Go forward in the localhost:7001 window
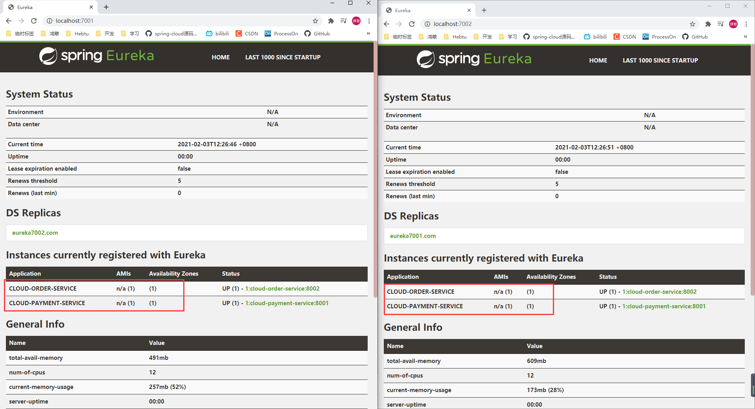Screen dimensions: 755x409 (x=21, y=21)
